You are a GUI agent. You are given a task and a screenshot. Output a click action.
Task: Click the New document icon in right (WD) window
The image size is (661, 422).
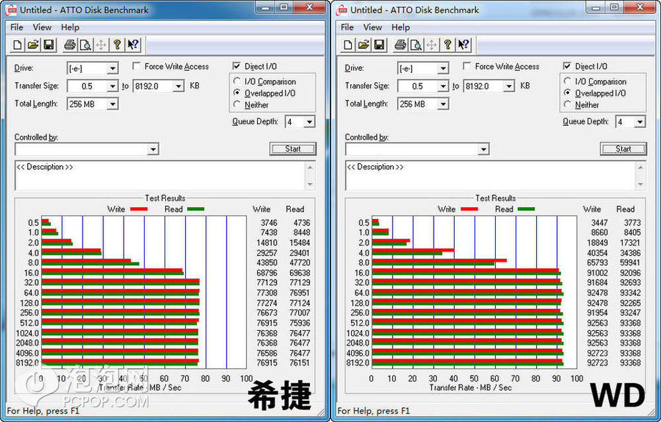[x=348, y=45]
